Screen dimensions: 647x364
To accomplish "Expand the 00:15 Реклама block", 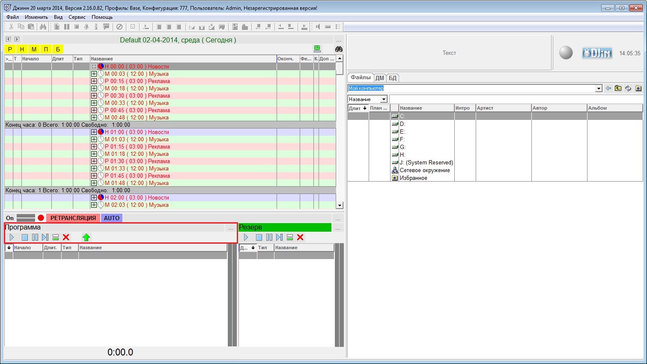I will point(94,81).
